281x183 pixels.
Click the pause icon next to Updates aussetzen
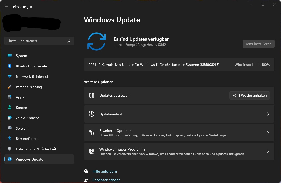pos(92,95)
